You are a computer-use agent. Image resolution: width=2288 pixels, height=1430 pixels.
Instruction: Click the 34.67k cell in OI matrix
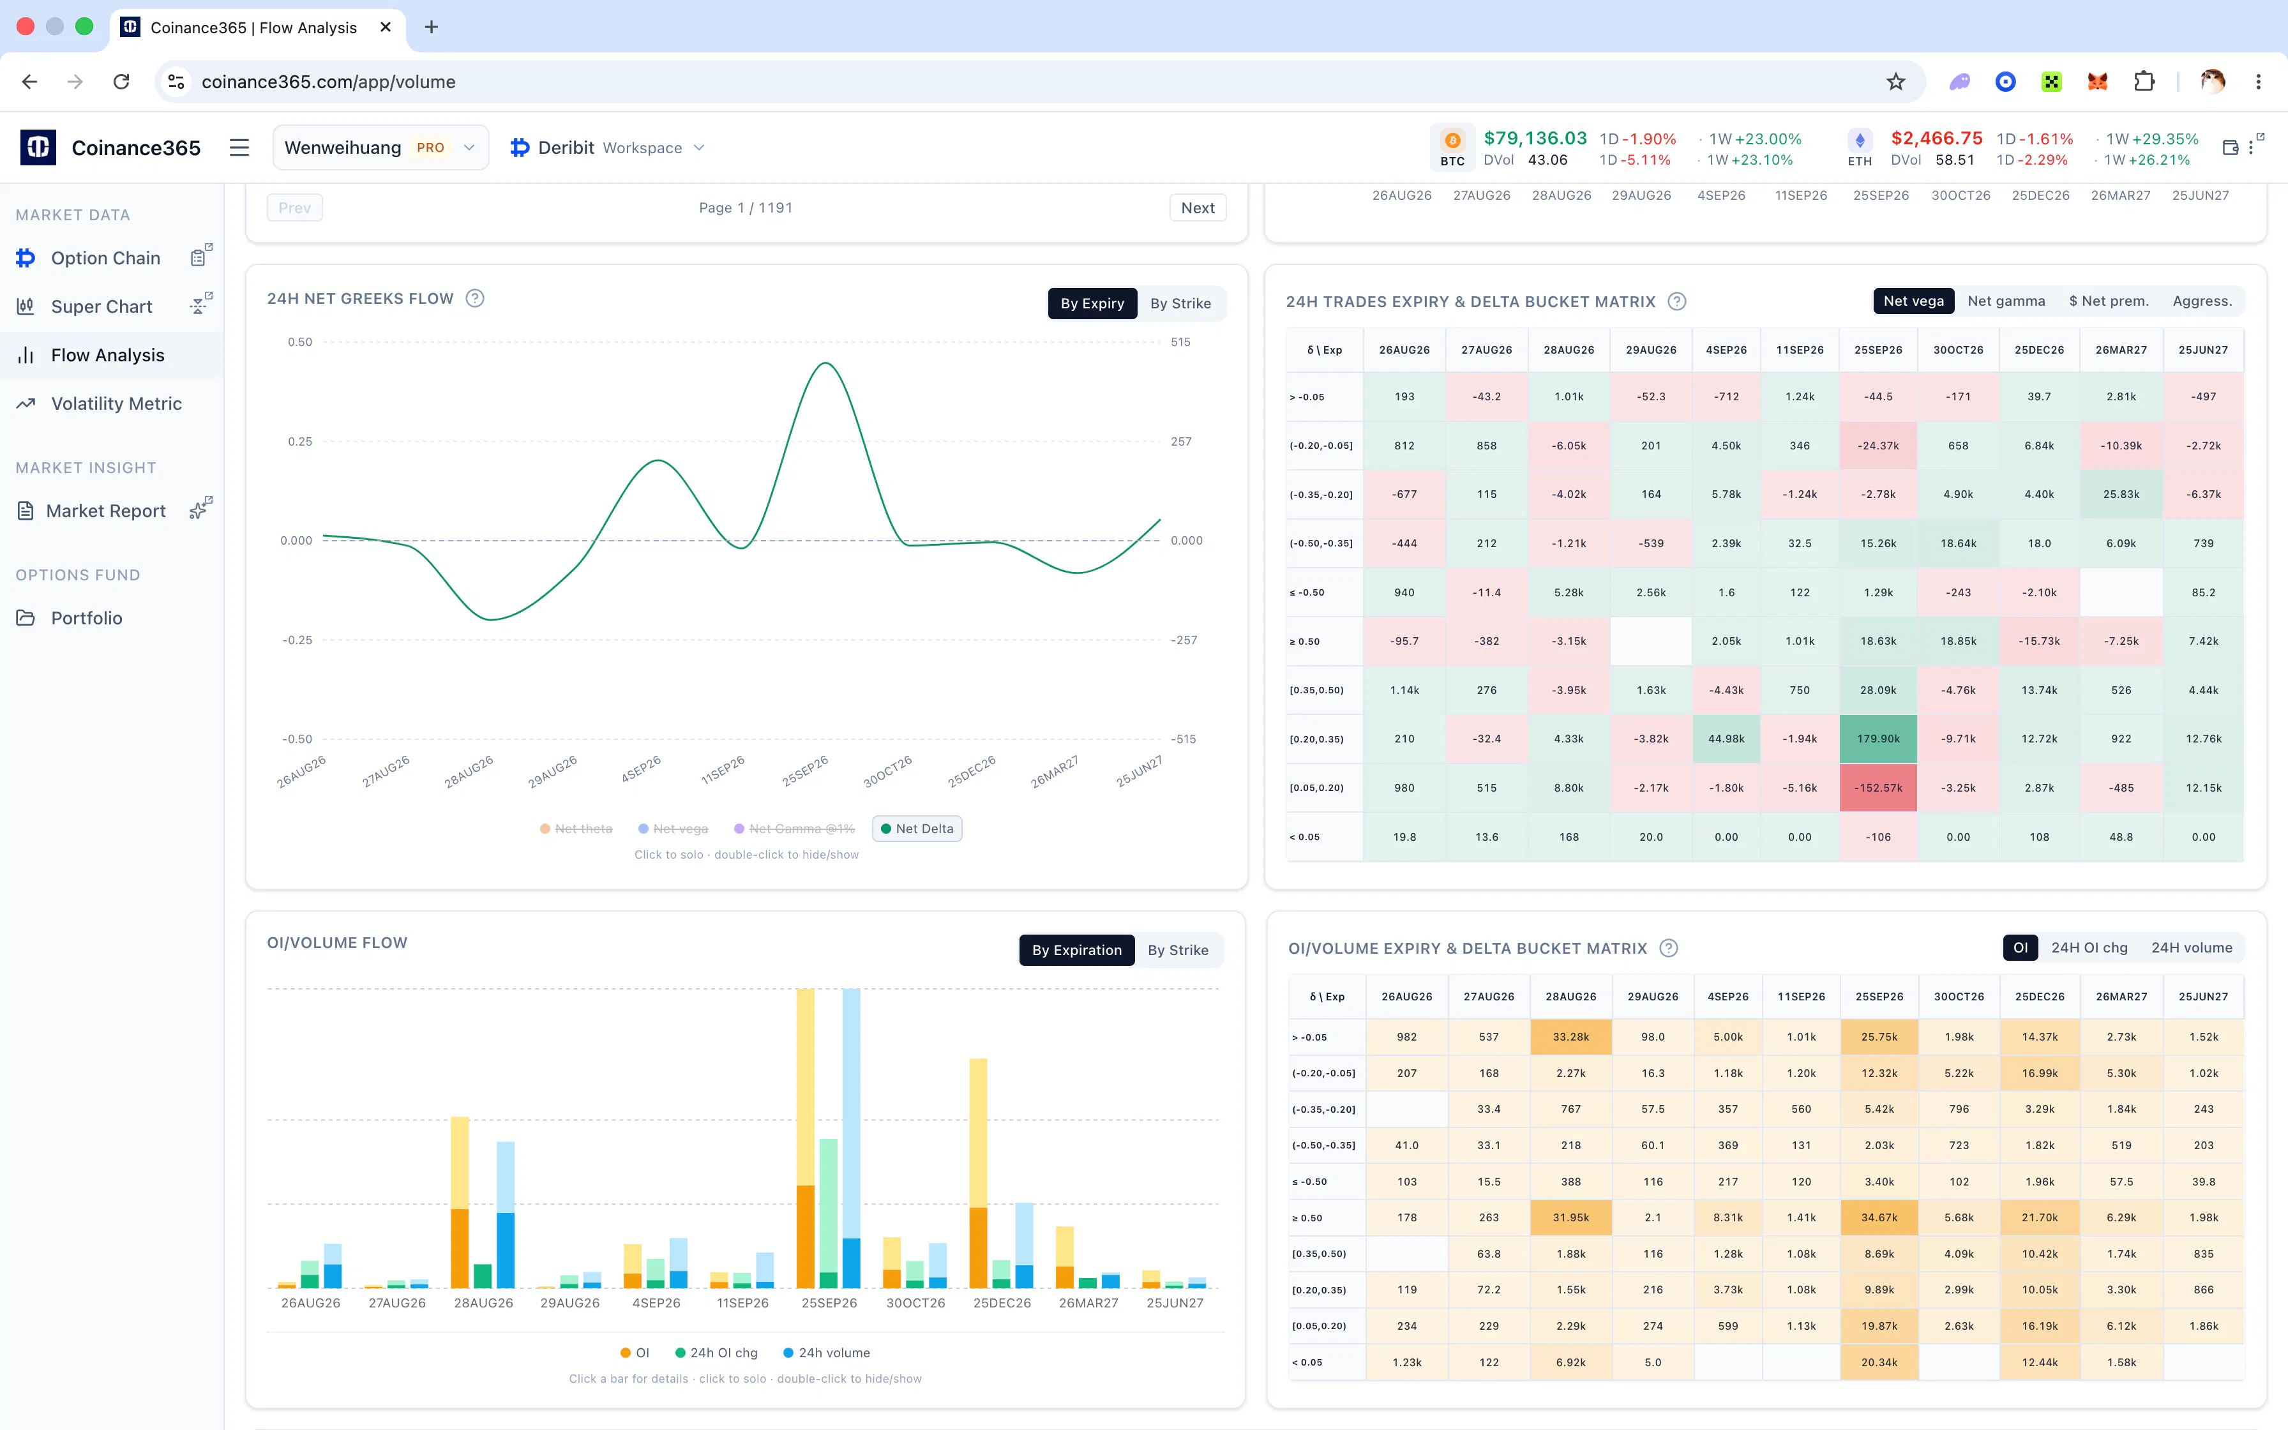tap(1879, 1217)
